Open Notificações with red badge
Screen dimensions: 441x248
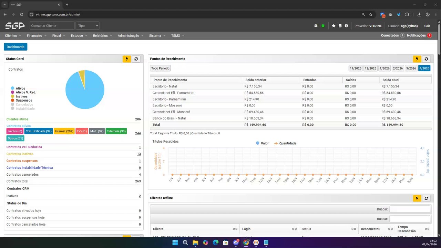coord(419,35)
